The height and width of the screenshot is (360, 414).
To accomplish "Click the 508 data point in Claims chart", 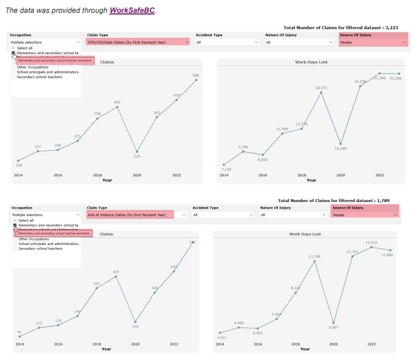I will tap(196, 80).
